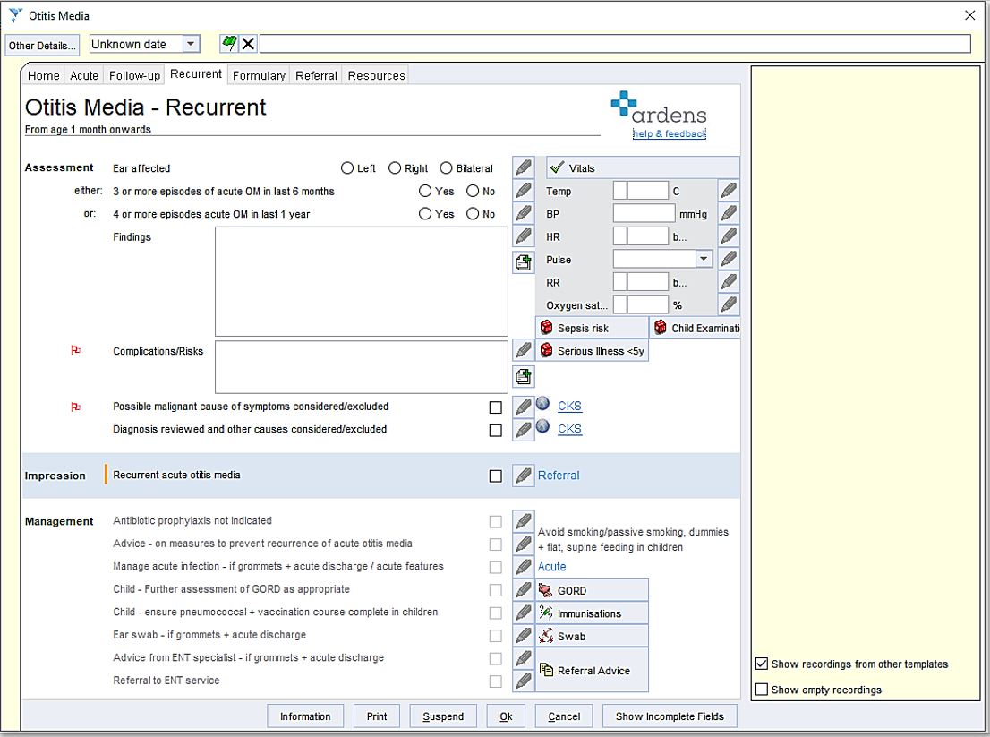Viewport: 990px width, 737px height.
Task: Select Bilateral for Ear affected
Action: (x=446, y=168)
